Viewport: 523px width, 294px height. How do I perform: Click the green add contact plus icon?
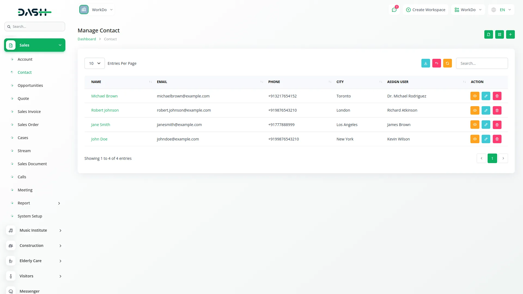click(x=510, y=35)
